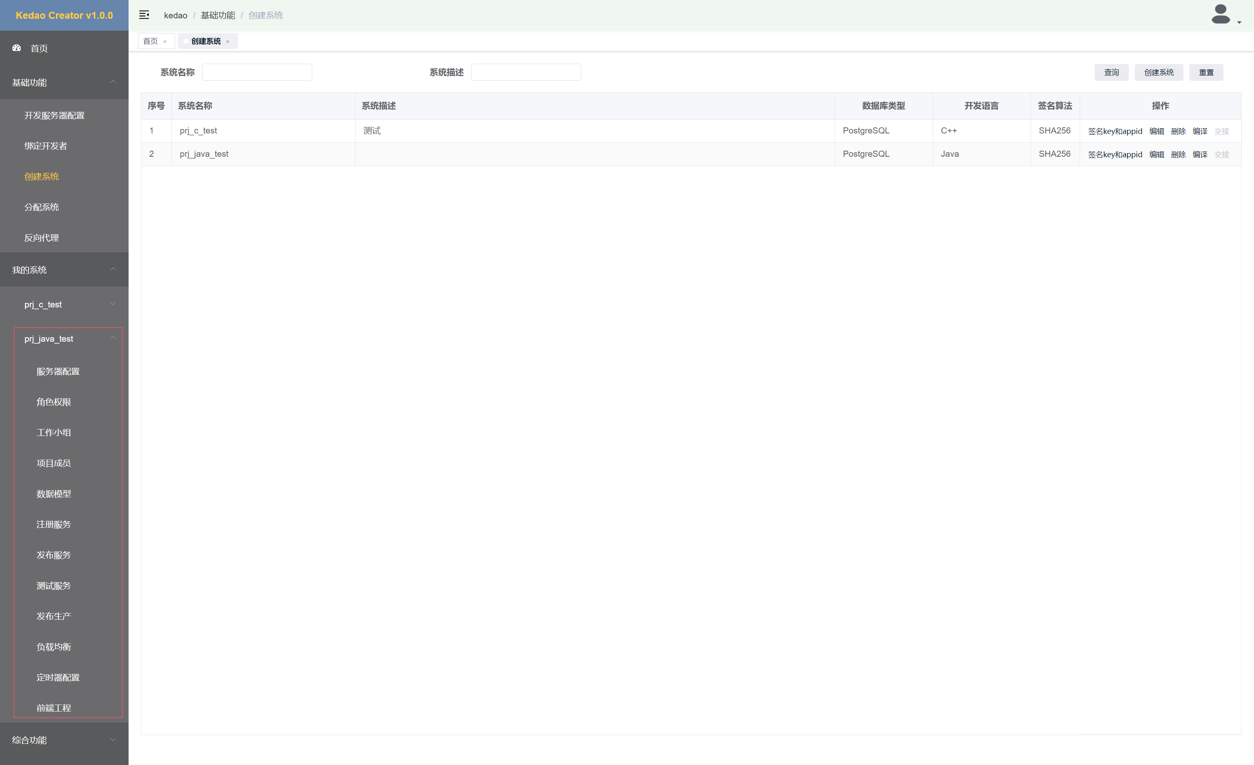Image resolution: width=1254 pixels, height=765 pixels.
Task: Open the user avatar menu
Action: pyautogui.click(x=1221, y=15)
